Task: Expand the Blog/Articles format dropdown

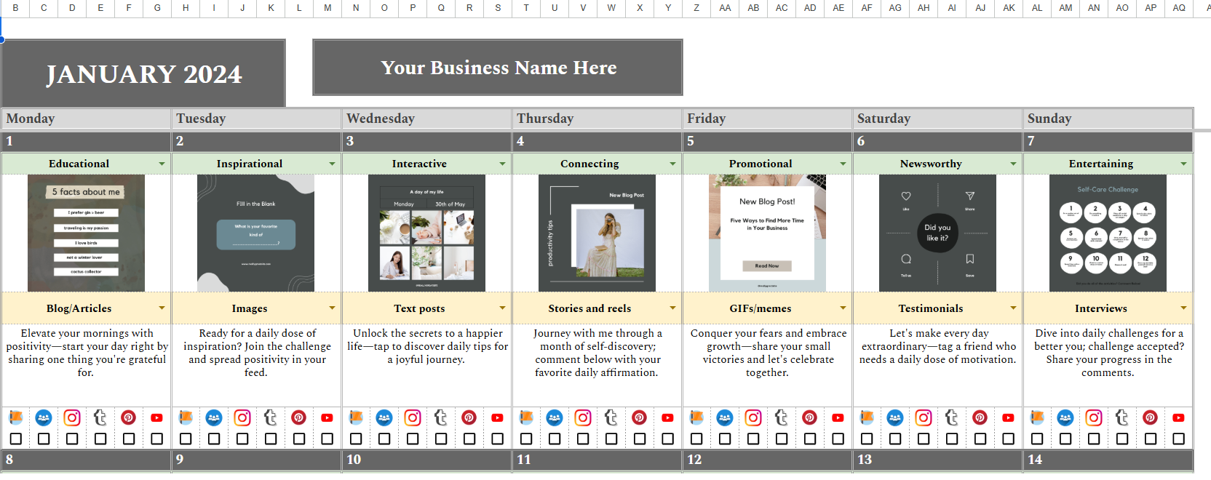Action: coord(162,308)
